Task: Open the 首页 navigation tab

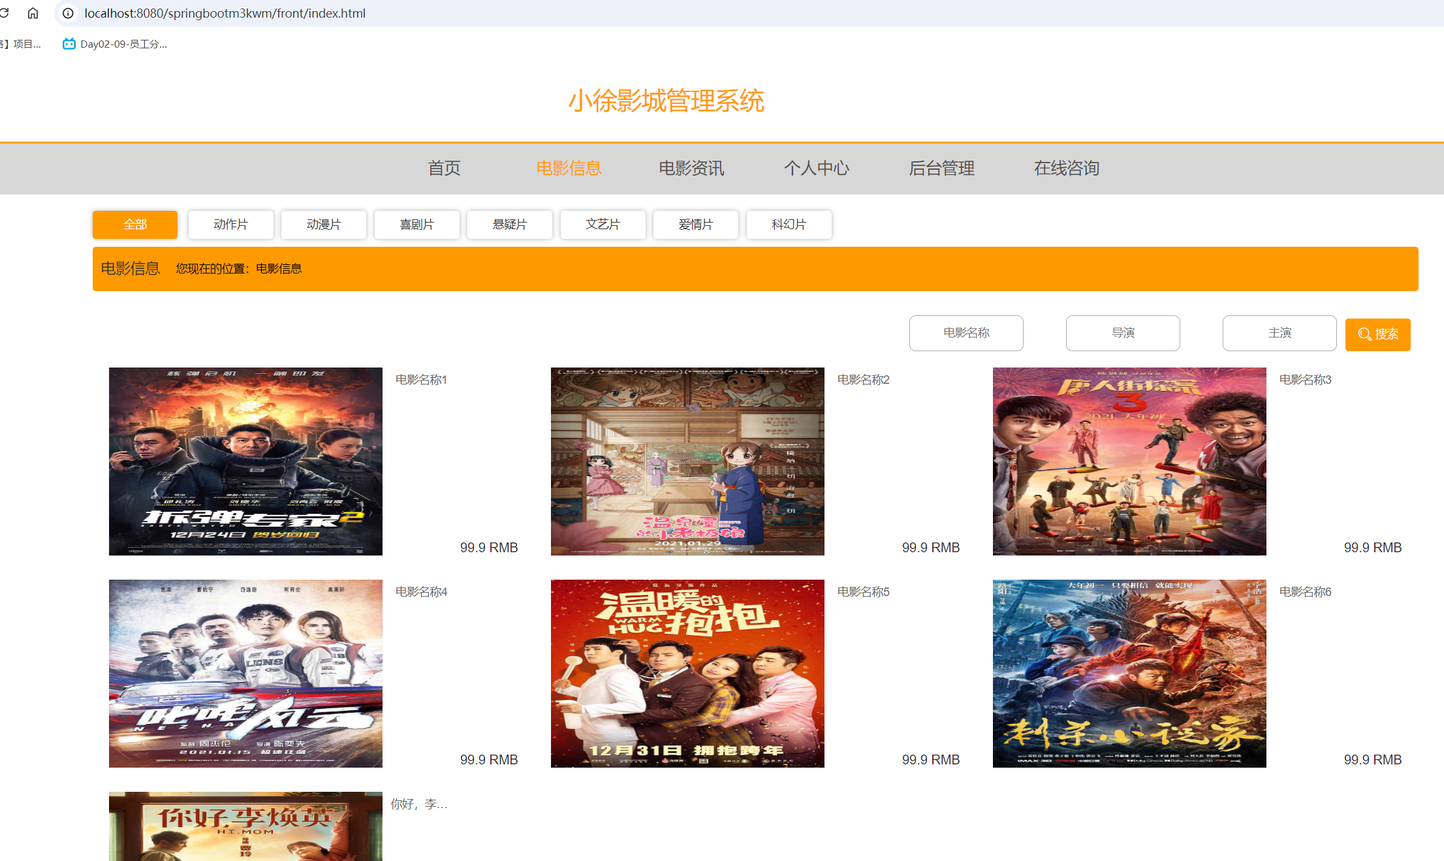Action: pyautogui.click(x=444, y=168)
